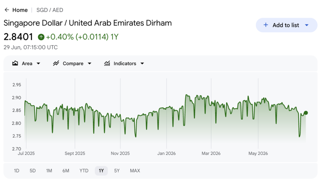Screen dimensions: 323x180
Task: Click the 2.85 y-axis label
Action: pos(17,111)
